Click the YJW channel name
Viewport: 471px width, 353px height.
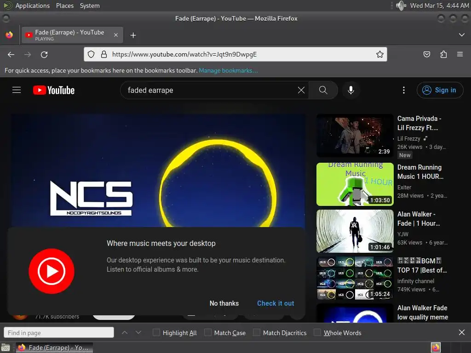coord(403,234)
